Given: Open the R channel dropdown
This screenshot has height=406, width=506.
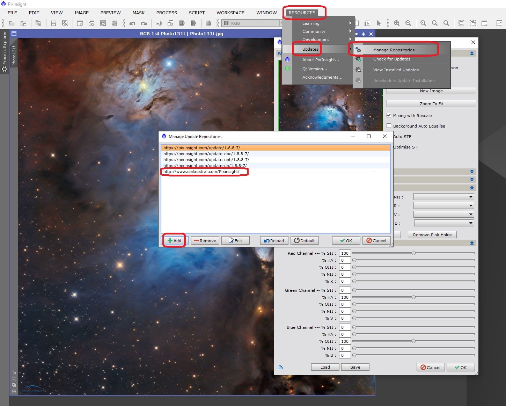Looking at the screenshot, I should click(443, 205).
